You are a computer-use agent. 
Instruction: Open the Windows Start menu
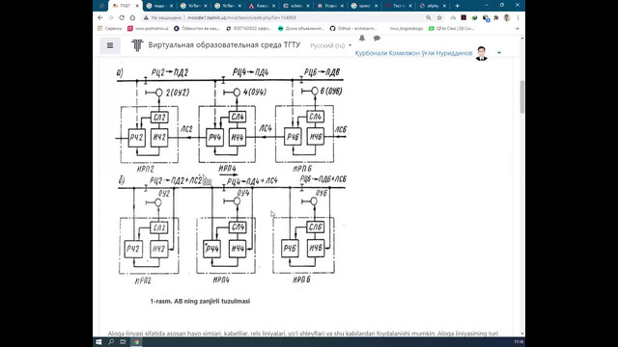click(x=98, y=342)
